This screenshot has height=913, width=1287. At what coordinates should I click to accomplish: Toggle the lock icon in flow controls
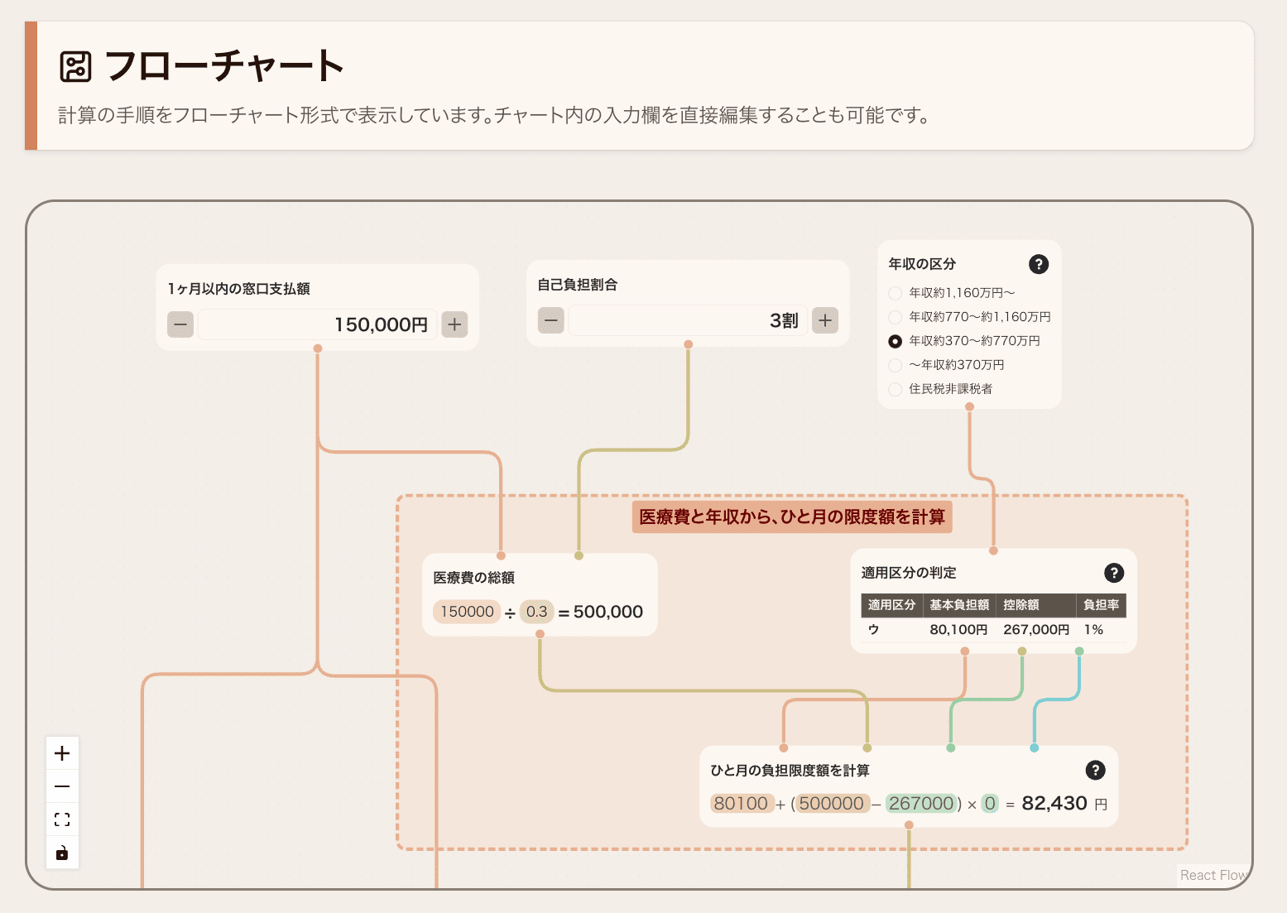[x=62, y=852]
